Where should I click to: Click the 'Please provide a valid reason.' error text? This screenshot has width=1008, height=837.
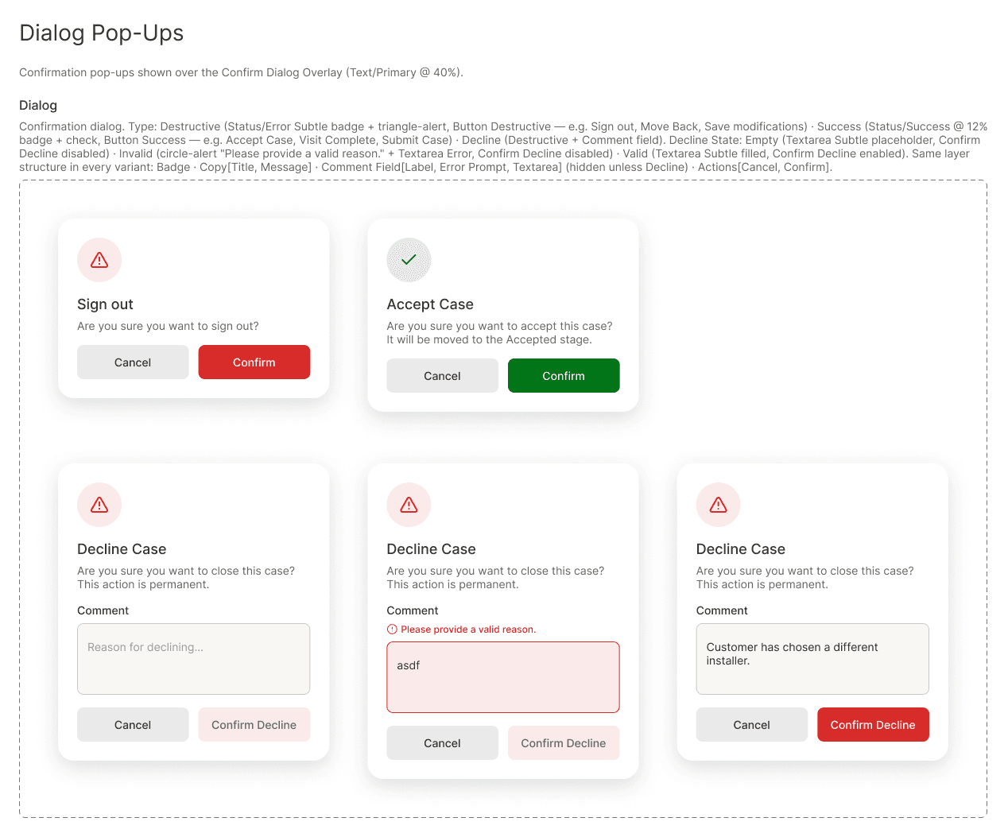468,630
